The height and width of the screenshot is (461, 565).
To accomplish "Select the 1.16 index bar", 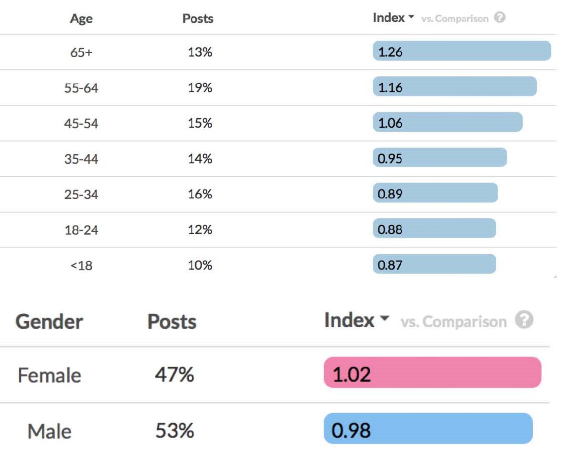I will point(454,87).
